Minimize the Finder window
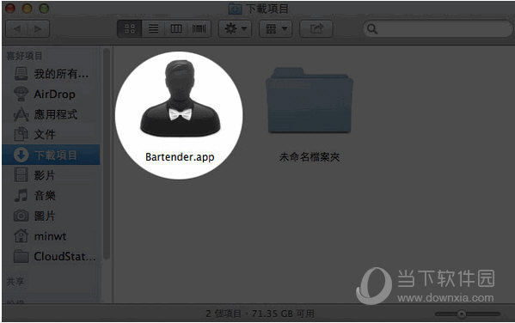 [x=27, y=9]
